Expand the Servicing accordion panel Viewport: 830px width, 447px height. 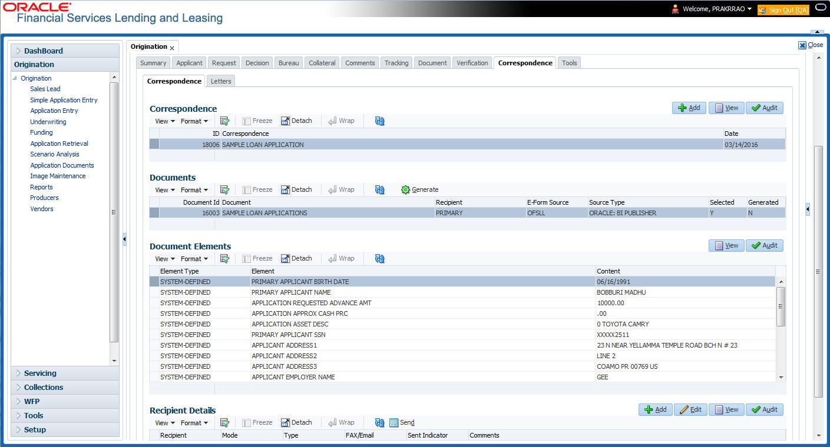pyautogui.click(x=65, y=373)
